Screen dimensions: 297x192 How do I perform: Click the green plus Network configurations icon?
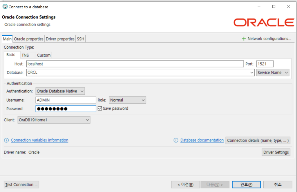coord(244,39)
